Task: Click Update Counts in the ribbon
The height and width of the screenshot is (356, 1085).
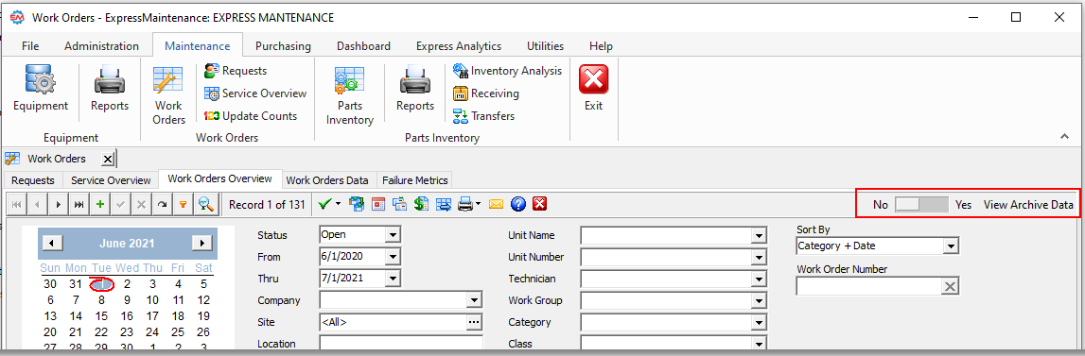Action: pyautogui.click(x=251, y=116)
